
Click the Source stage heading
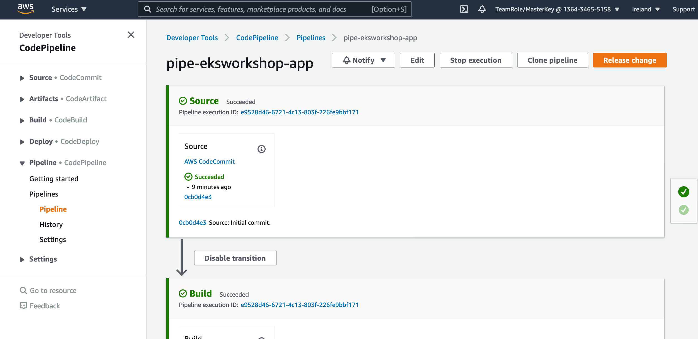pyautogui.click(x=204, y=101)
